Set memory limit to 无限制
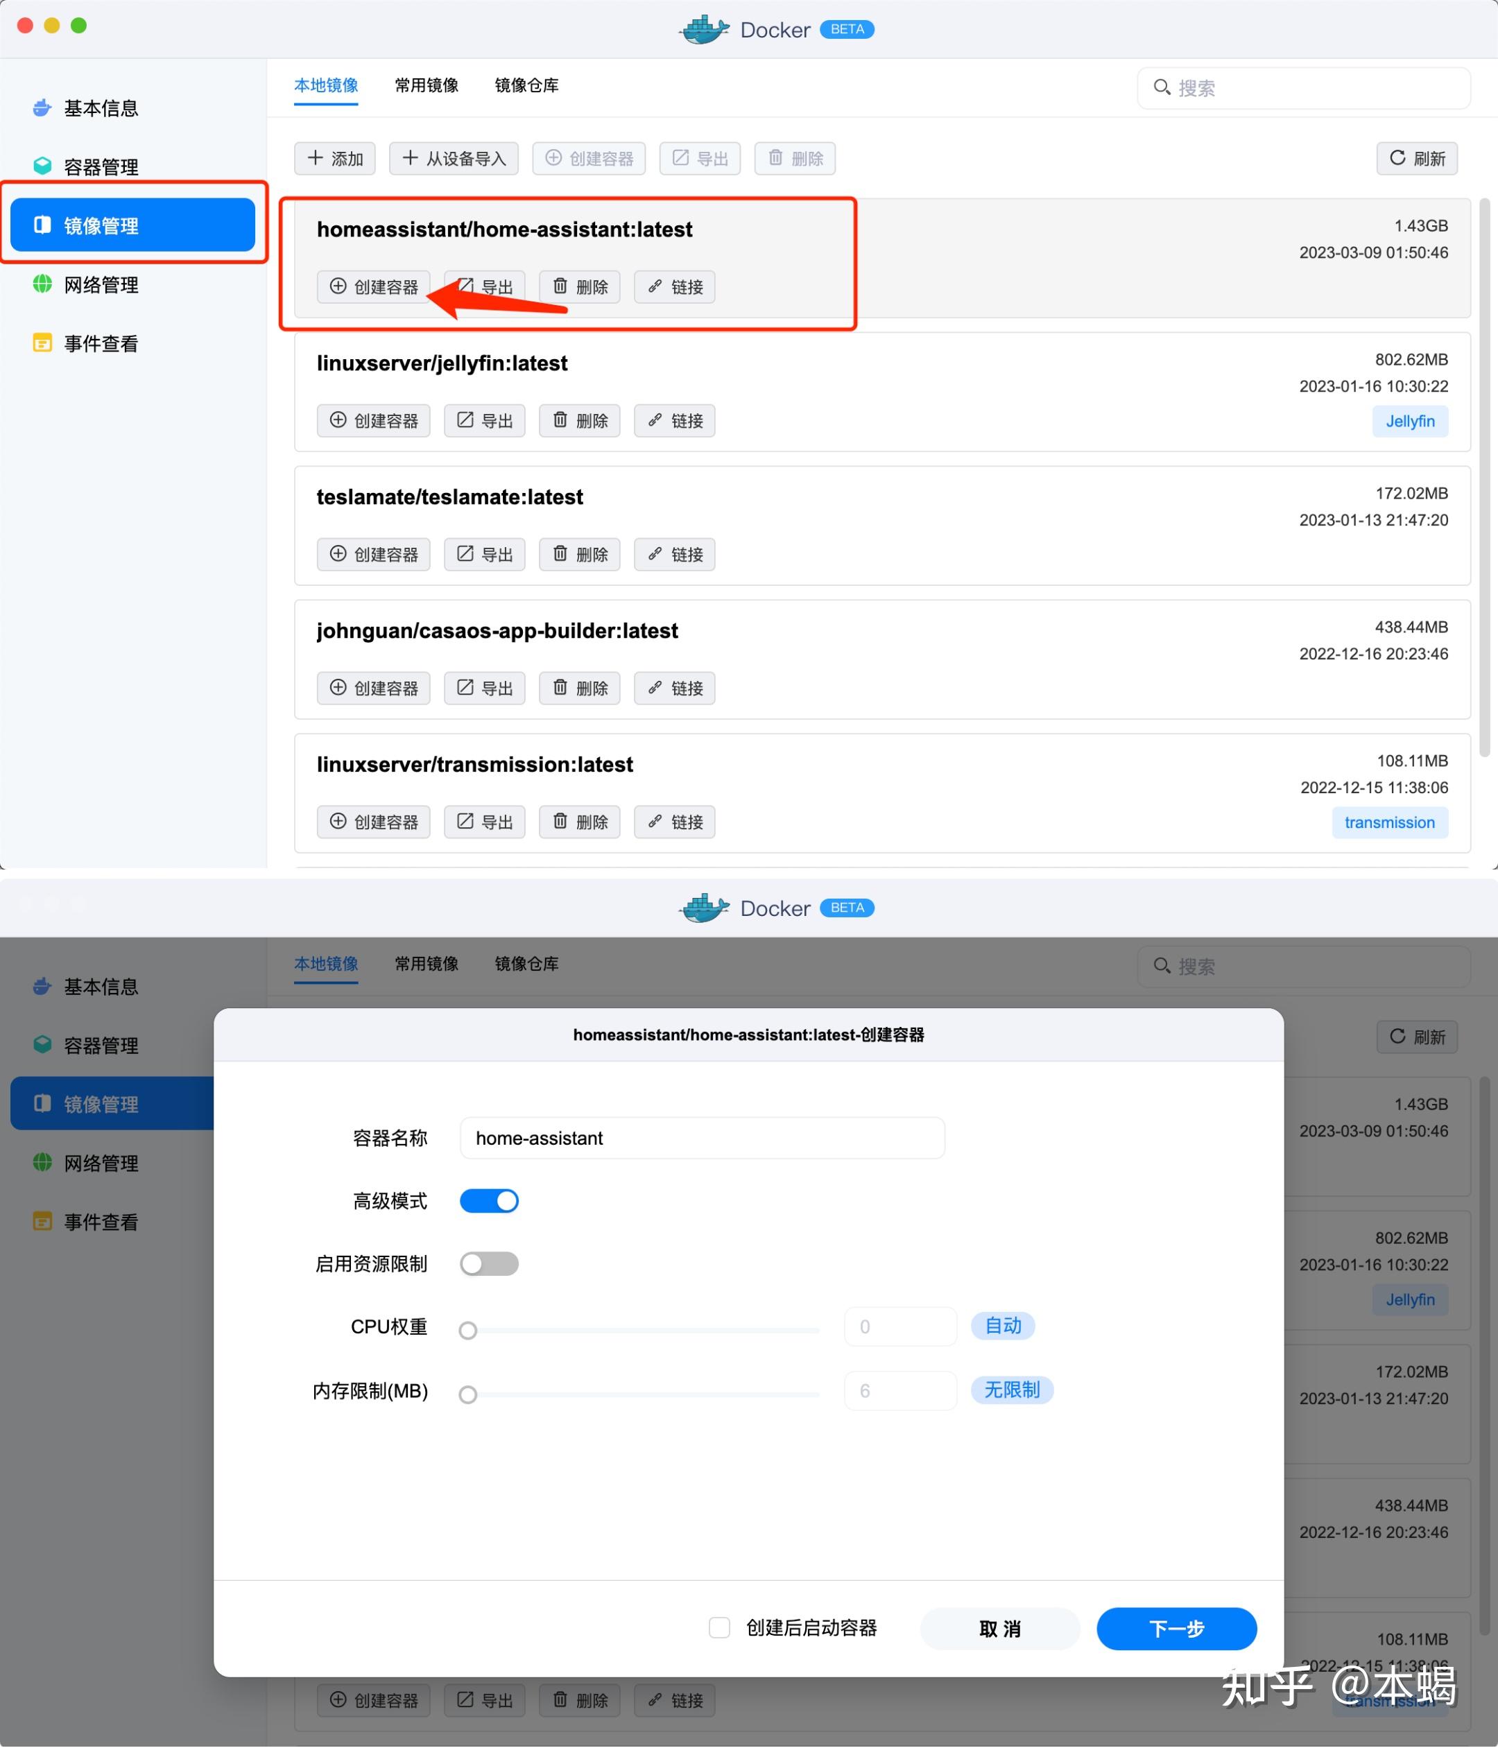1498x1748 pixels. [x=1011, y=1390]
